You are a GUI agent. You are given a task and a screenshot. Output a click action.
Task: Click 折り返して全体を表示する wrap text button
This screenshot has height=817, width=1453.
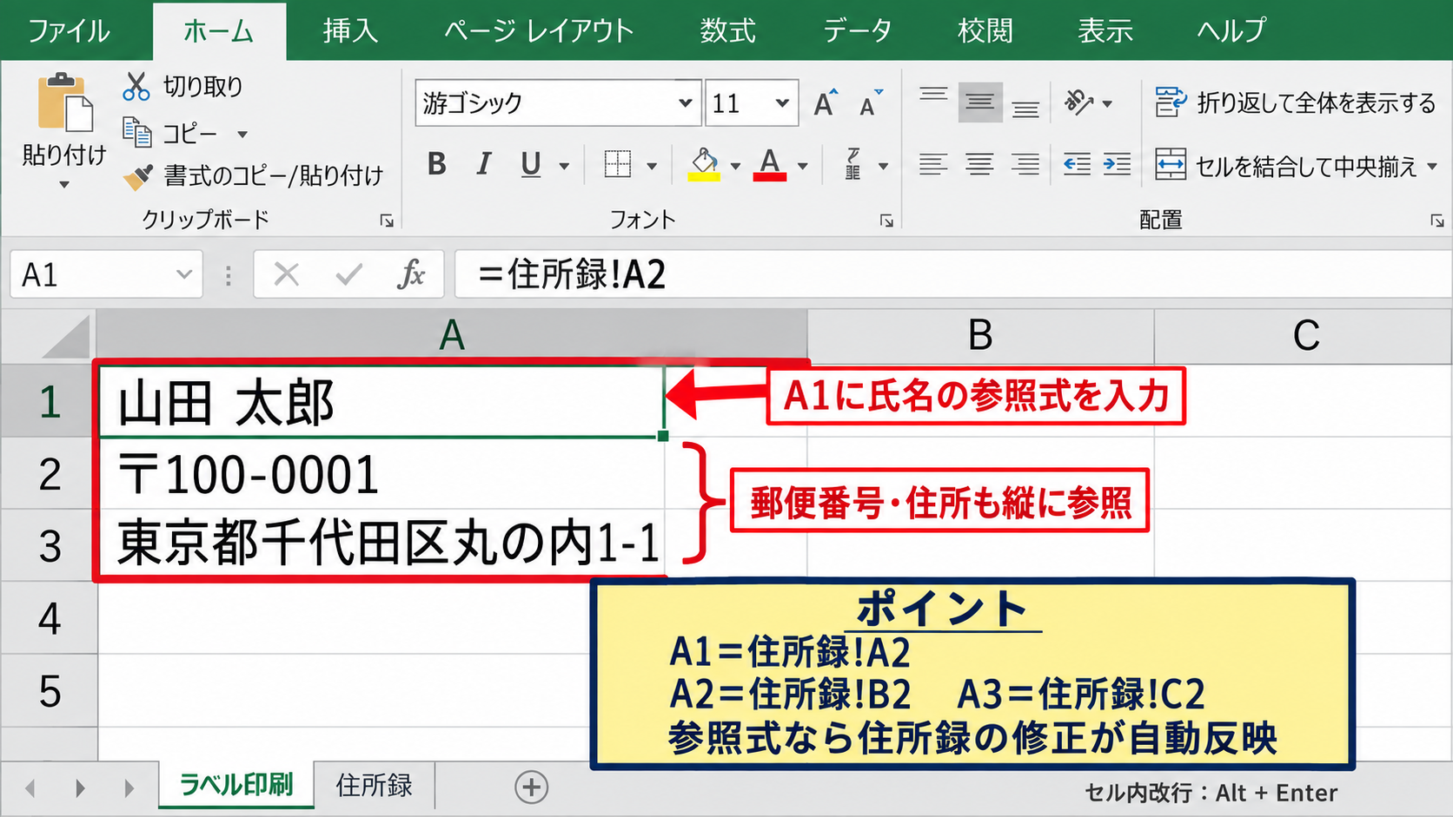pos(1295,102)
